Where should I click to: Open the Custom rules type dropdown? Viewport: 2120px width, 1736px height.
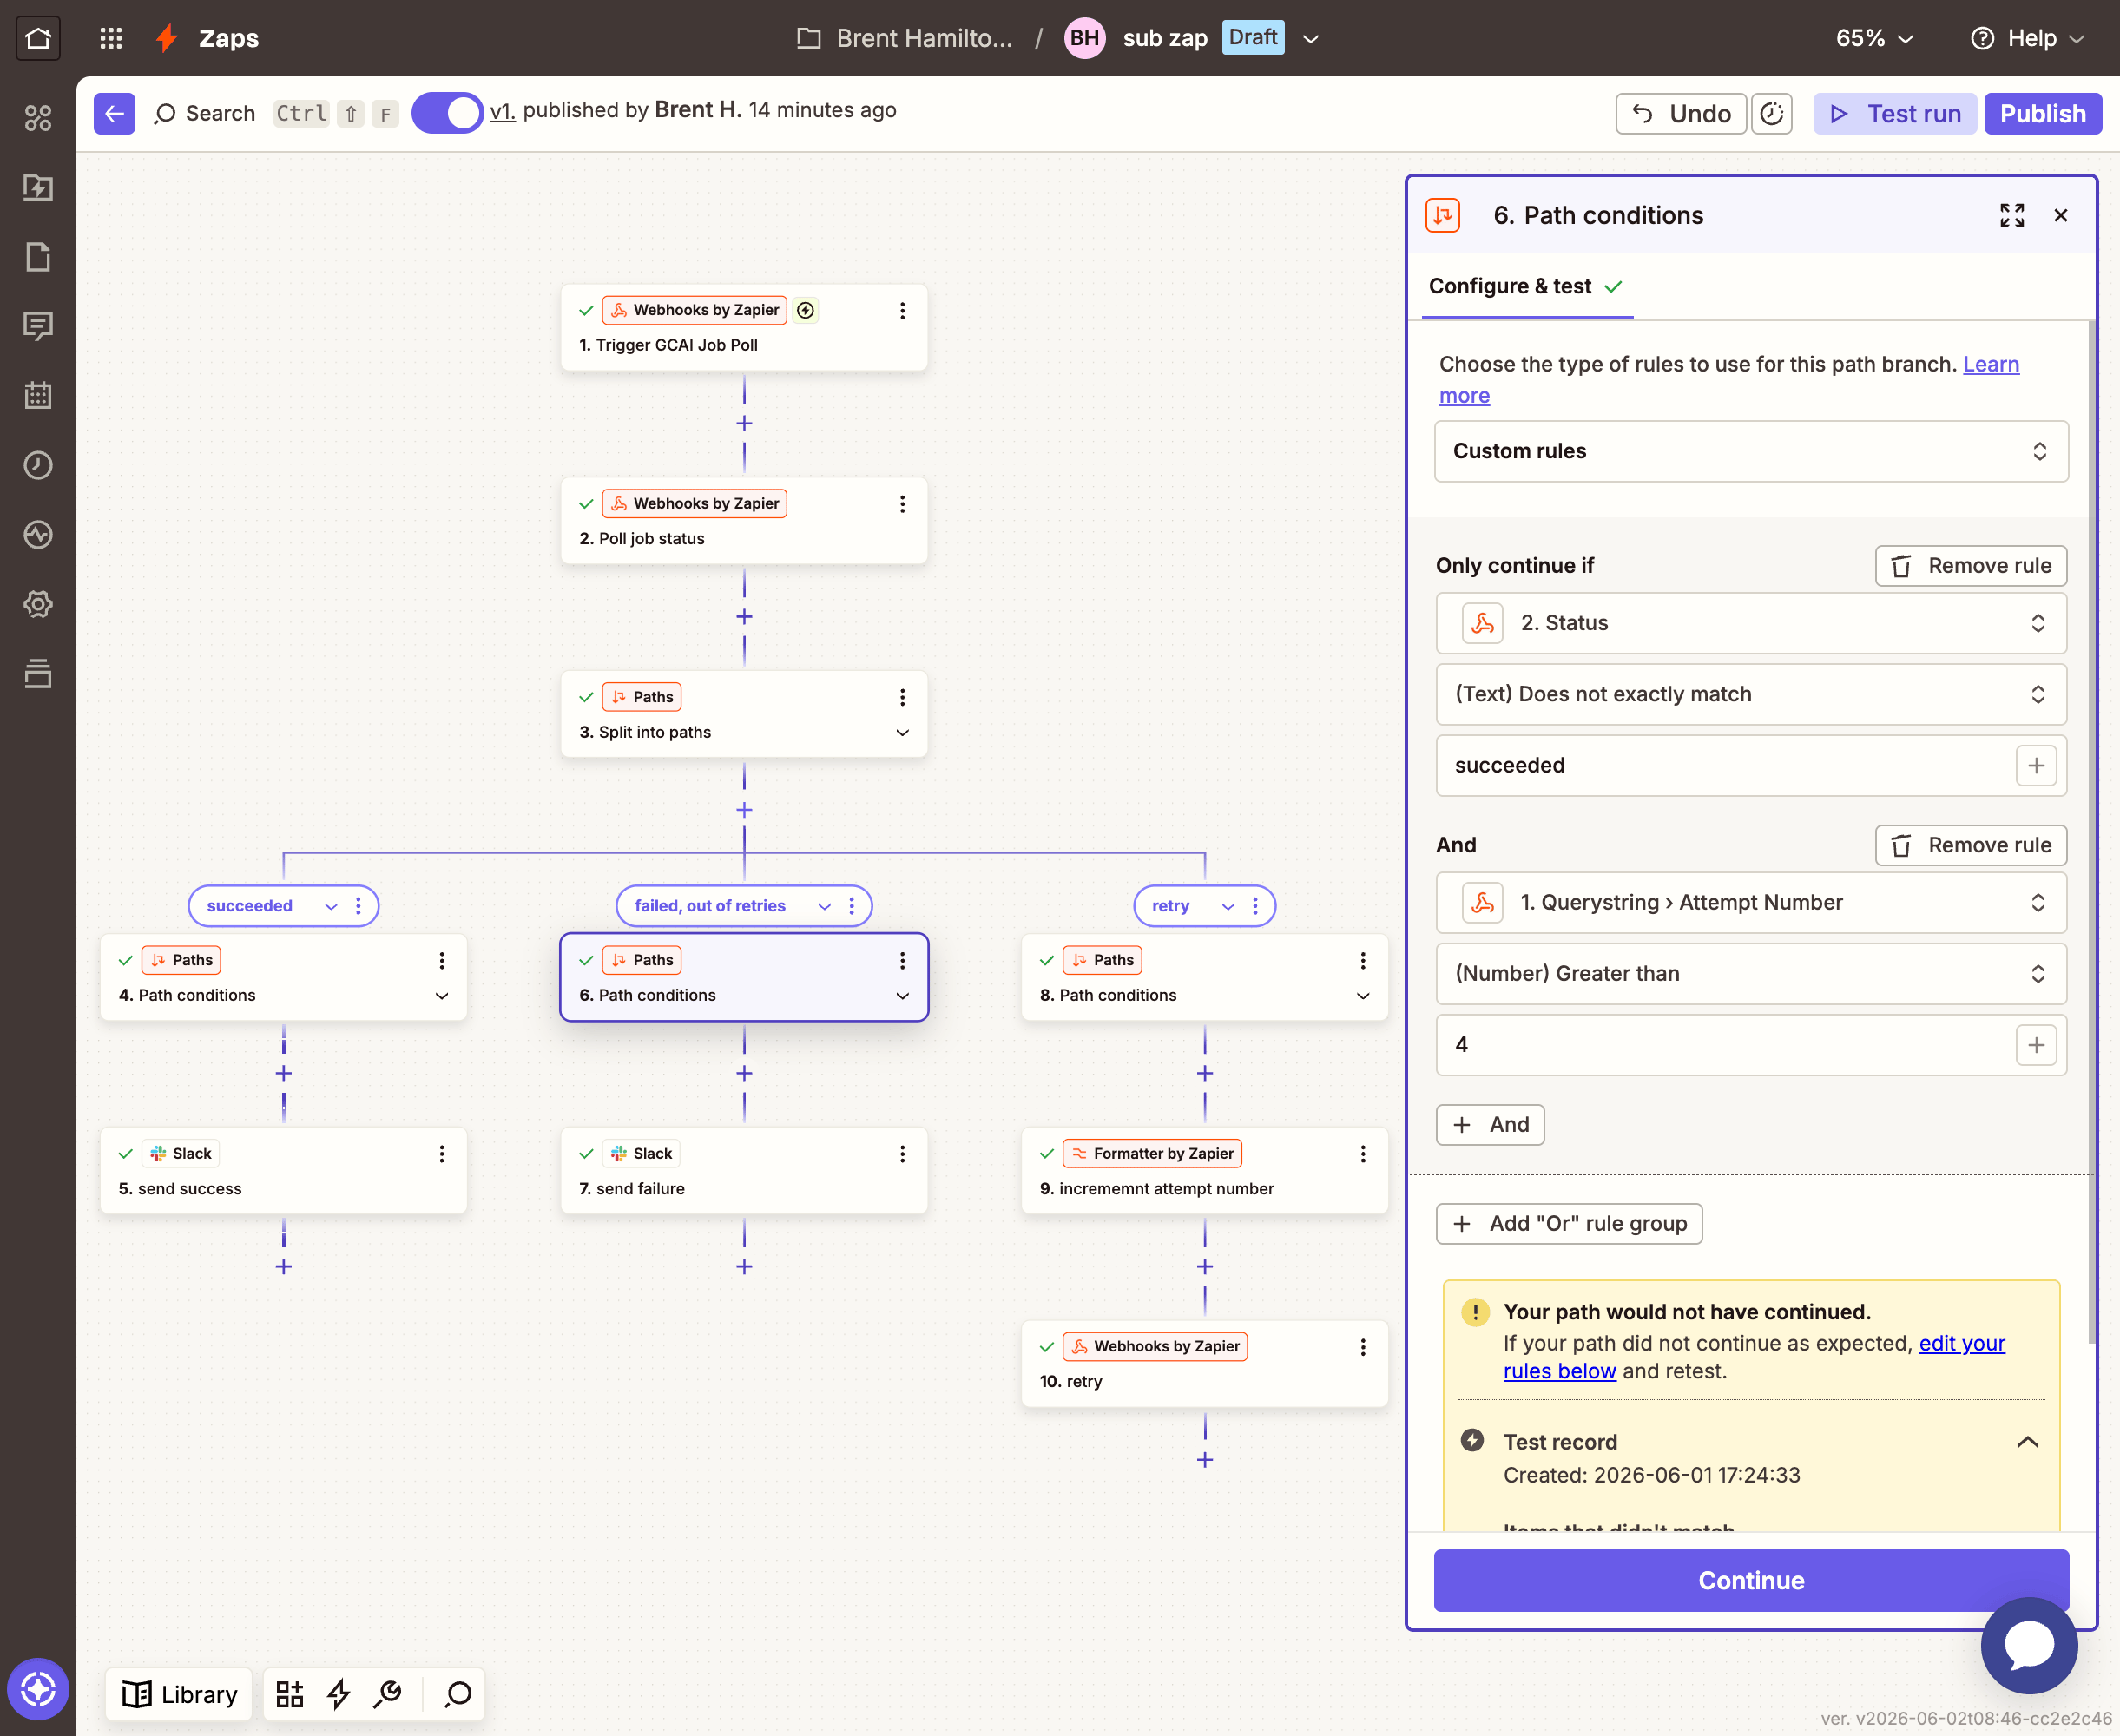pyautogui.click(x=1750, y=451)
